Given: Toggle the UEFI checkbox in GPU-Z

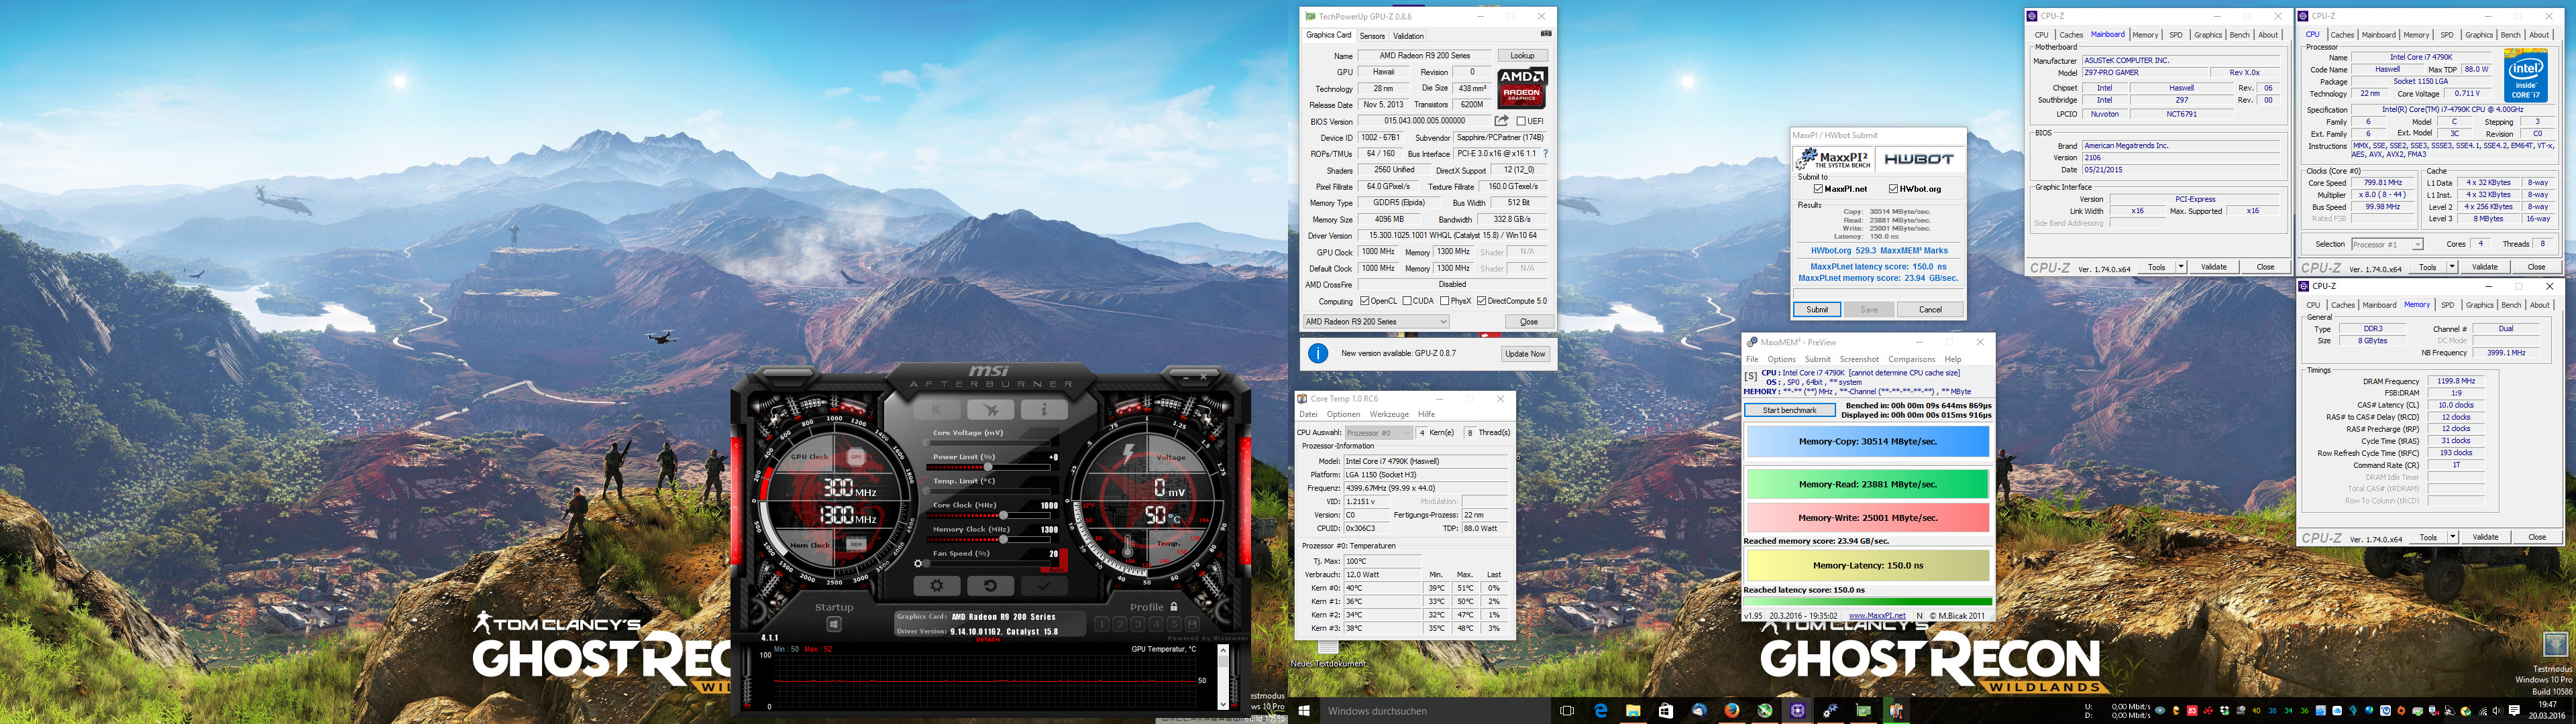Looking at the screenshot, I should click(x=1521, y=121).
